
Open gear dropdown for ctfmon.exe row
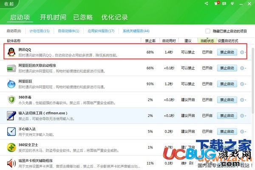point(243,116)
